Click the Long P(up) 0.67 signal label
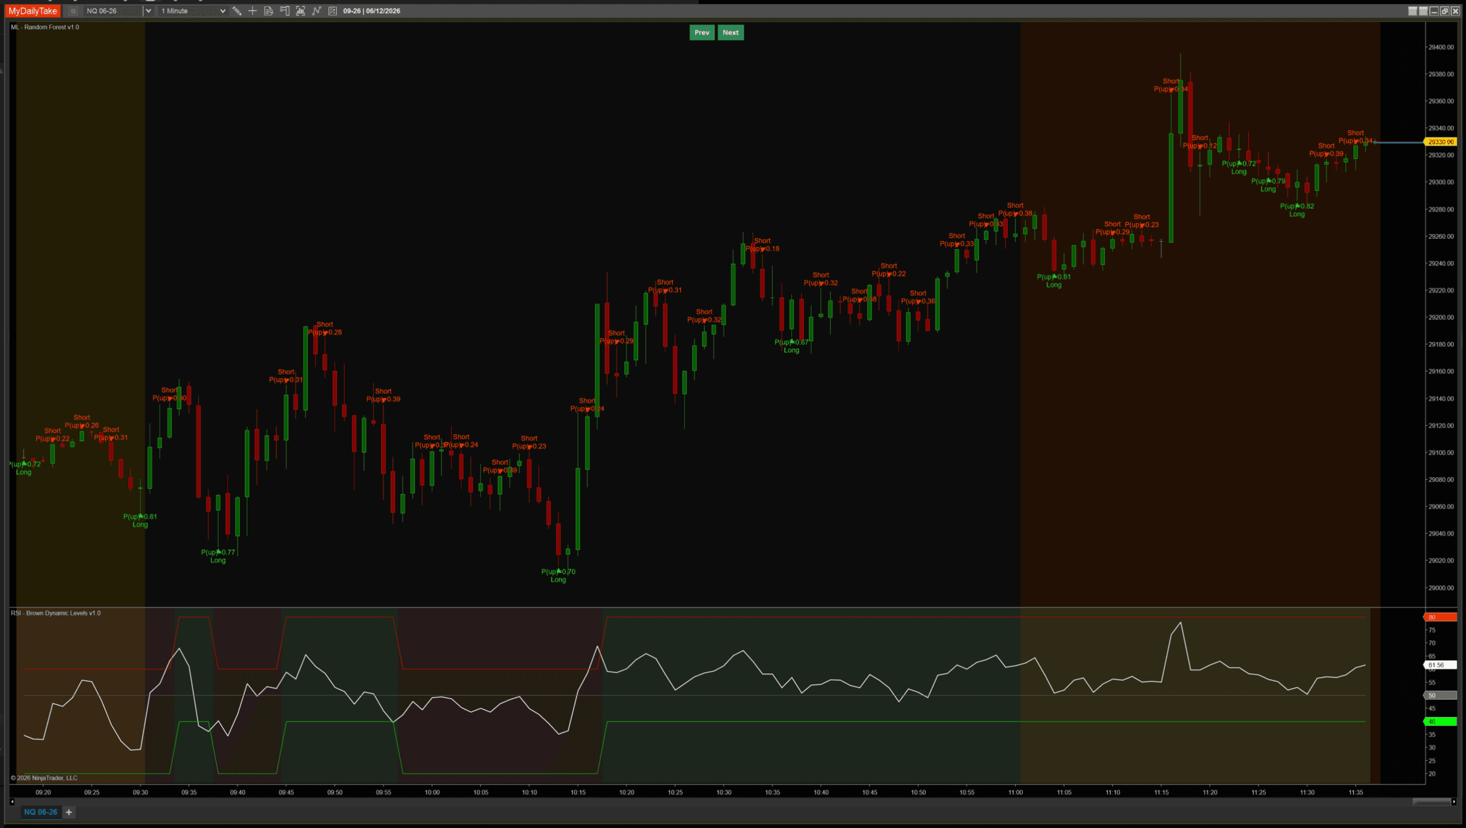The image size is (1466, 828). (791, 346)
